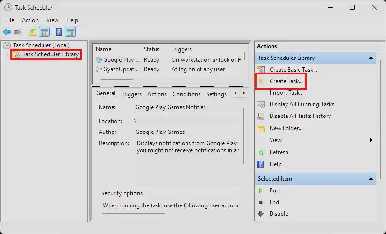Click the Google Play task clock icon
This screenshot has height=234, width=386.
[x=99, y=59]
